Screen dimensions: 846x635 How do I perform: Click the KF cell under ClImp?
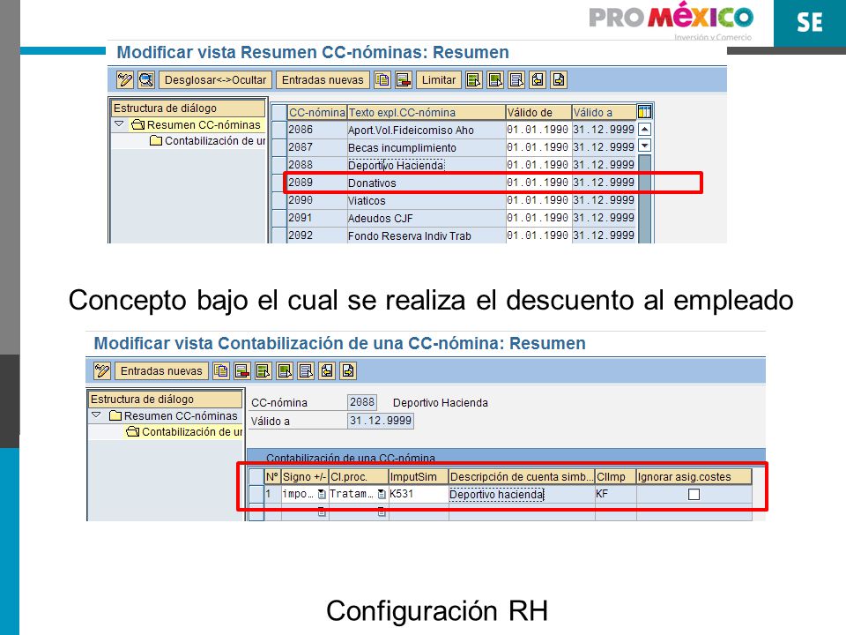616,494
